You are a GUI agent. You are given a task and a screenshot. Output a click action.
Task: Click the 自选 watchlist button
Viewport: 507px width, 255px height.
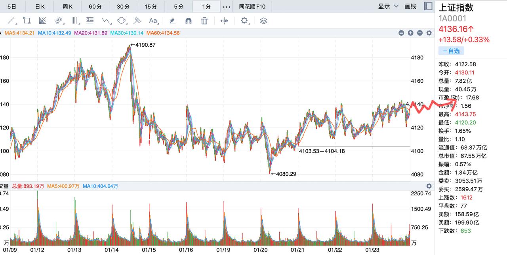[451, 51]
